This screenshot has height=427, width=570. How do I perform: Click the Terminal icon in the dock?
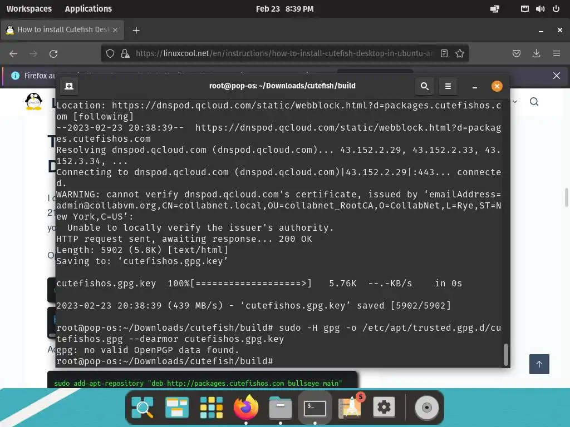[315, 408]
